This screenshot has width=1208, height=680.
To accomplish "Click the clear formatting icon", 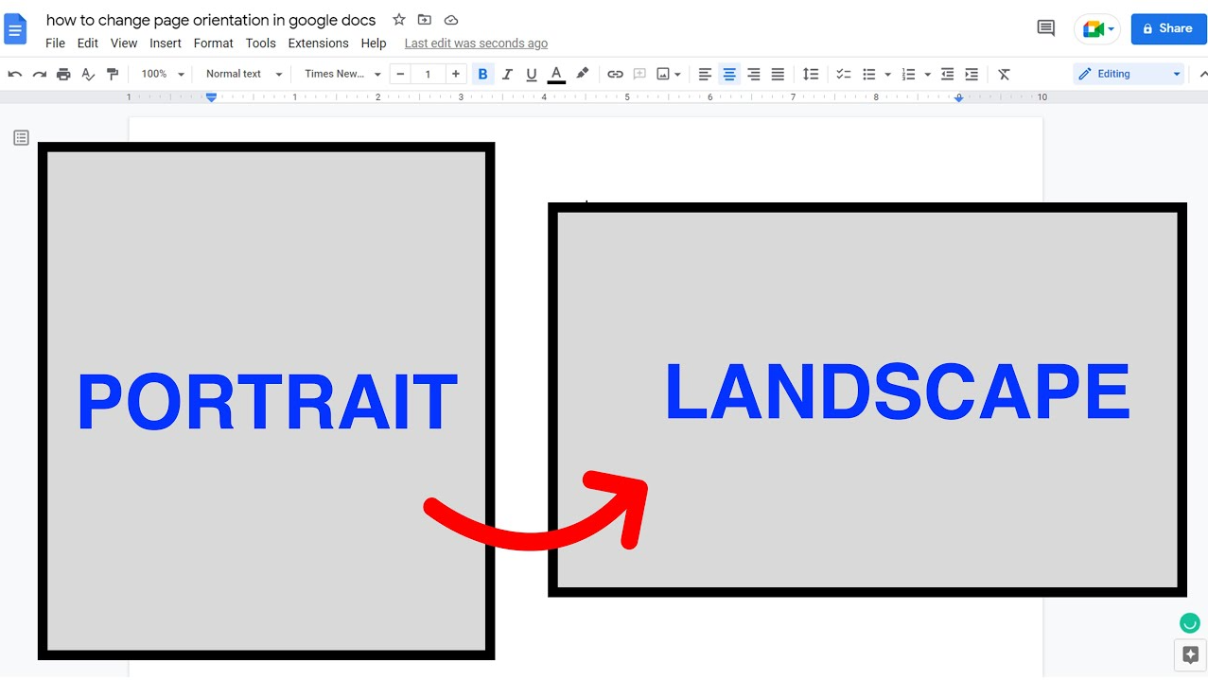I will [x=1005, y=74].
